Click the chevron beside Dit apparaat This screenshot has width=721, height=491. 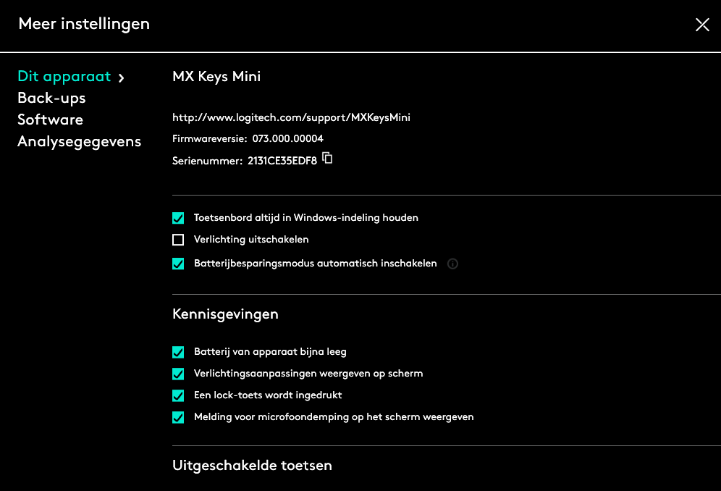click(x=122, y=77)
